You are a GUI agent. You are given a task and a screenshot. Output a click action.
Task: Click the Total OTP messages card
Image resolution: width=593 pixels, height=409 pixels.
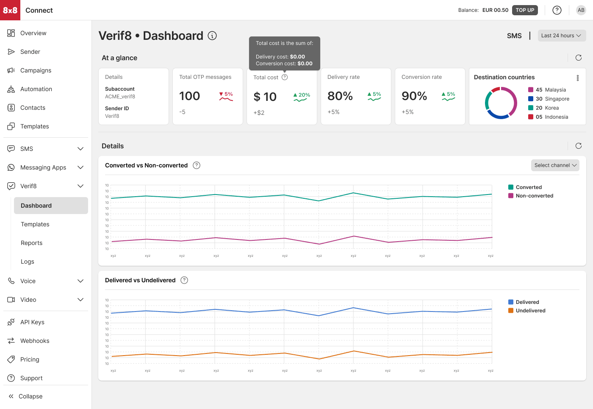click(x=208, y=97)
